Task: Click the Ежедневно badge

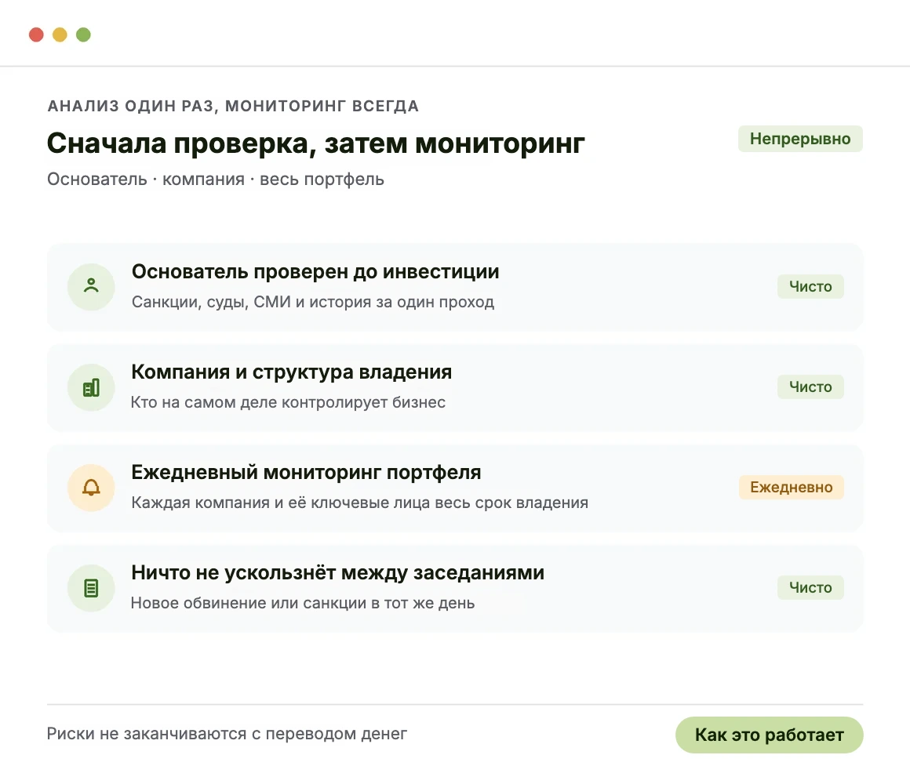Action: coord(791,487)
